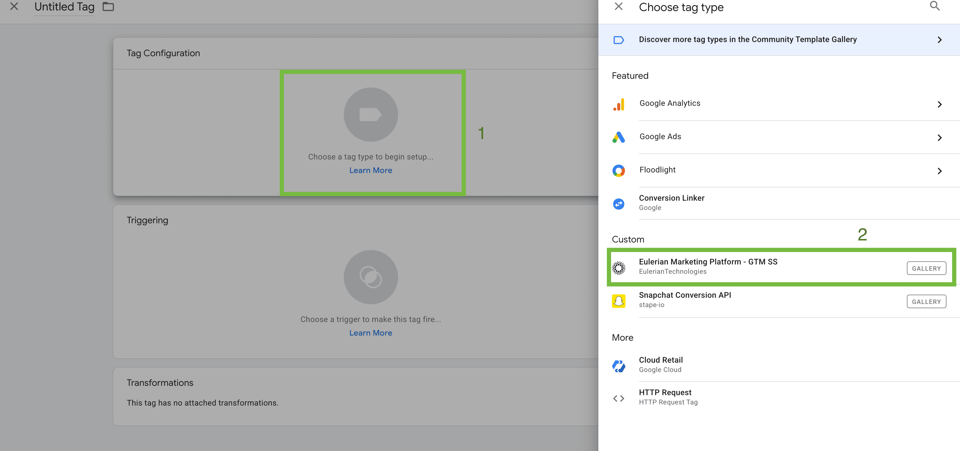
Task: Click the Snapchat ghost icon
Action: click(619, 301)
